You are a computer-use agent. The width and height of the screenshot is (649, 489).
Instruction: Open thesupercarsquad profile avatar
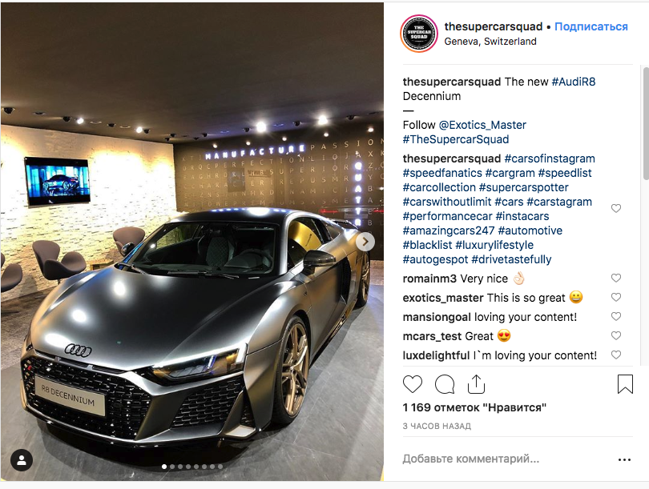[x=419, y=34]
